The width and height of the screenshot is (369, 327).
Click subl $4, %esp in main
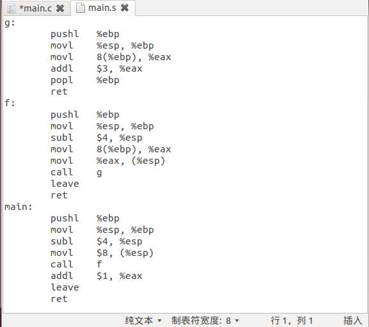(97, 241)
